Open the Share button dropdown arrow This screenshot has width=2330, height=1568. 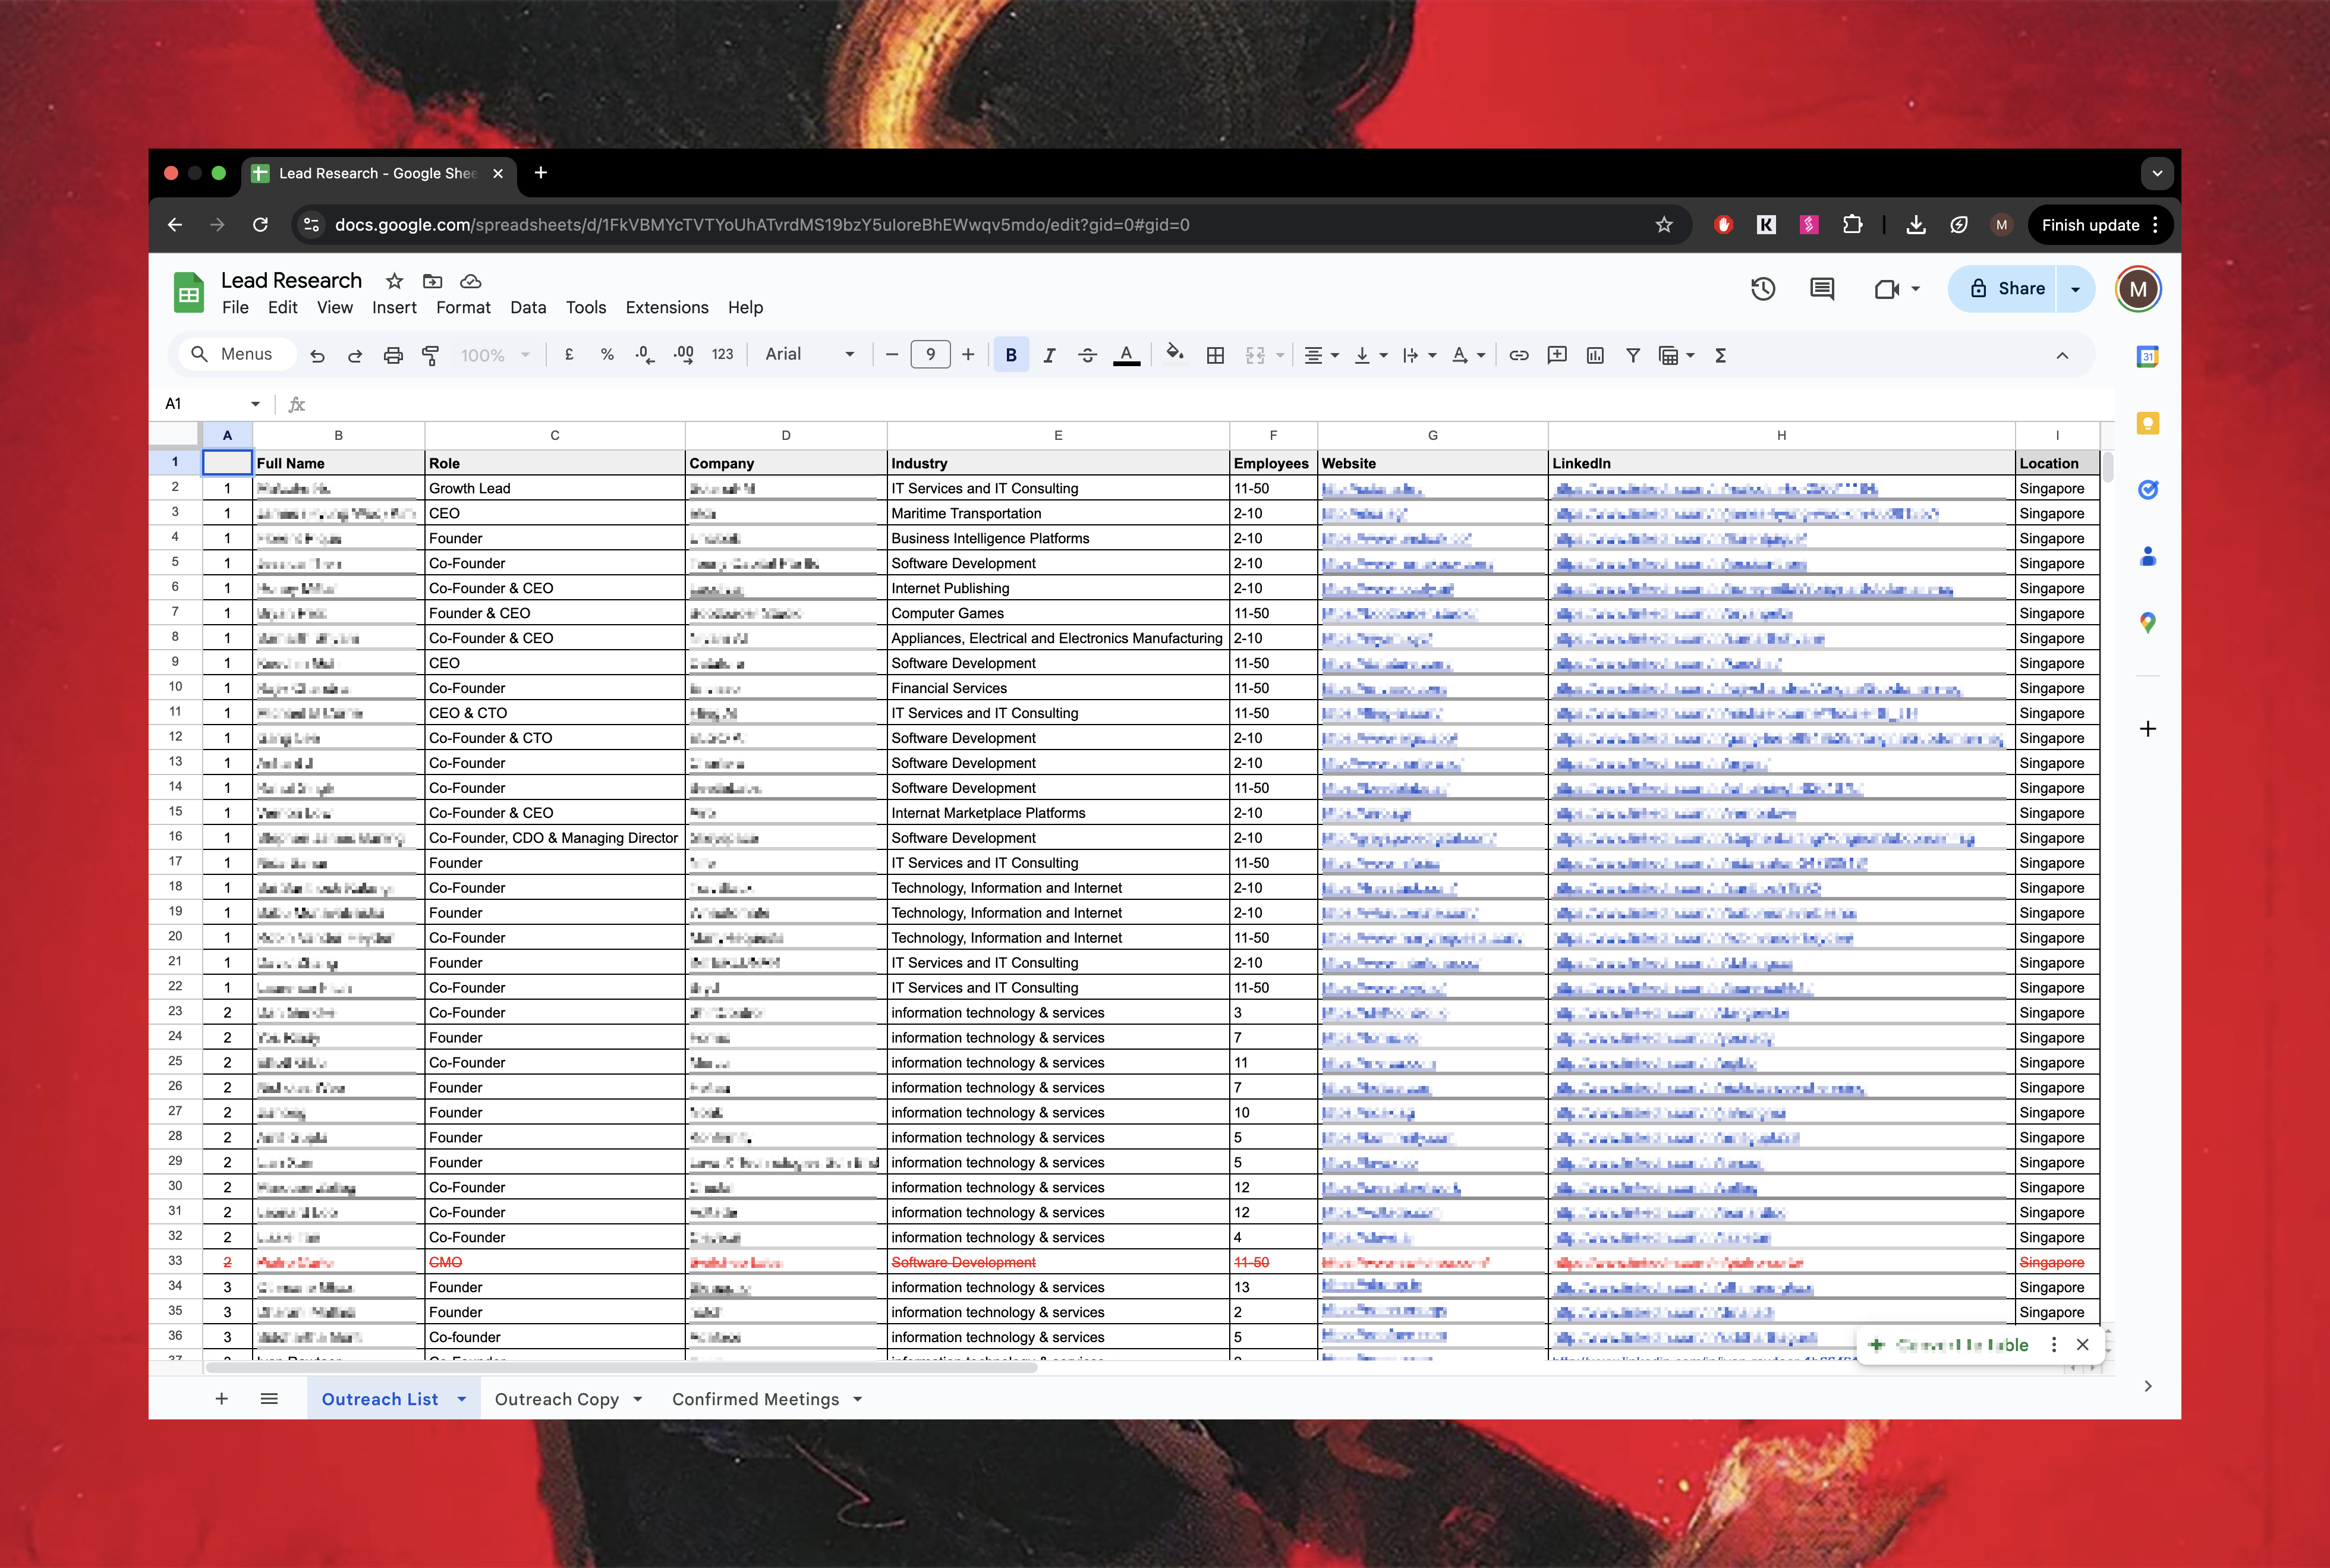click(2075, 289)
